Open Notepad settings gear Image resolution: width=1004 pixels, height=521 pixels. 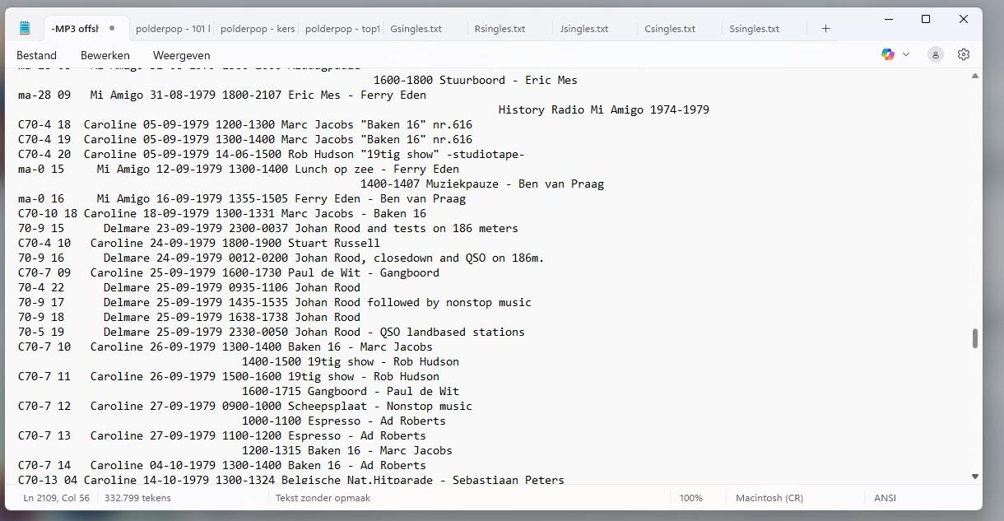click(x=964, y=54)
